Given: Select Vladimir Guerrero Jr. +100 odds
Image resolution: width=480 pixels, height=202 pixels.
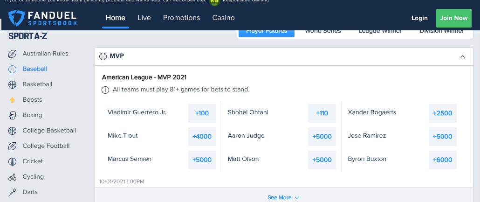Looking at the screenshot, I should 202,113.
